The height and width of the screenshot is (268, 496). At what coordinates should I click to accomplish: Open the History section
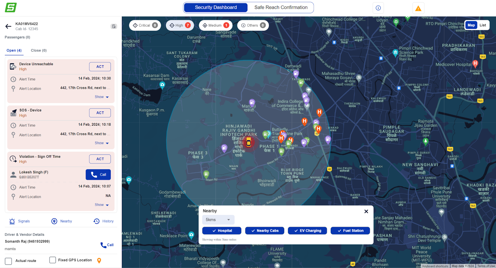click(104, 221)
